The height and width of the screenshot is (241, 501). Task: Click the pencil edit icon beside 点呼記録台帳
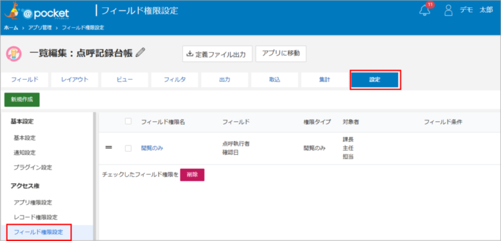click(x=140, y=53)
